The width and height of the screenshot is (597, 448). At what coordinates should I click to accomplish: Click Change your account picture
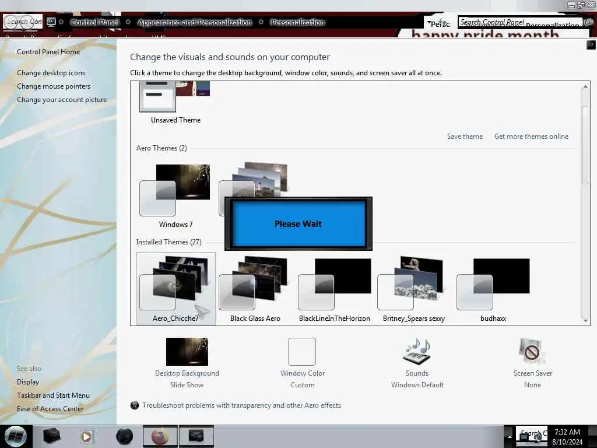coord(62,99)
